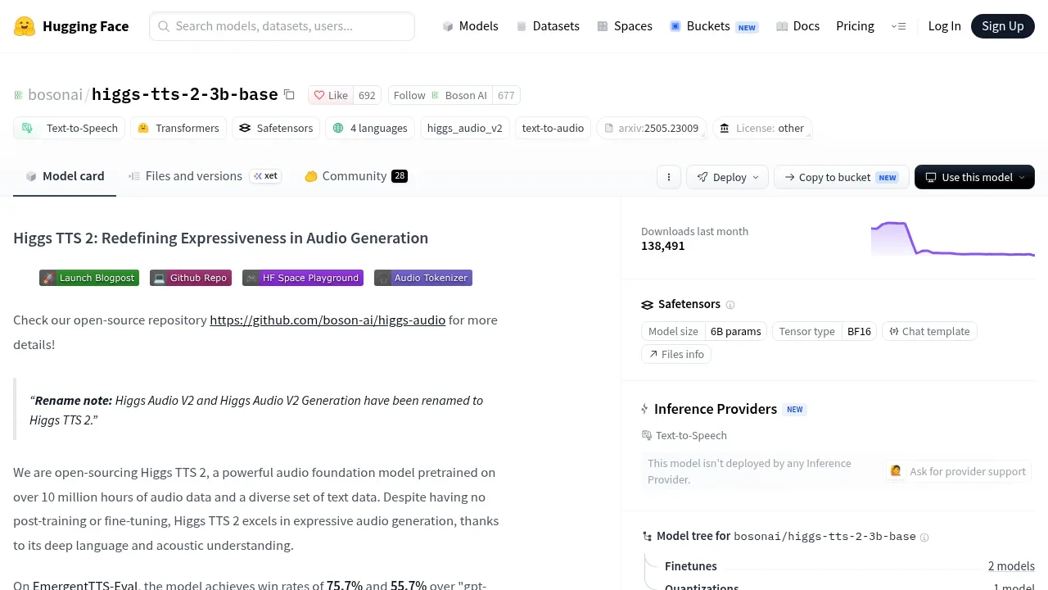
Task: View the 677 followers count
Action: [x=506, y=95]
